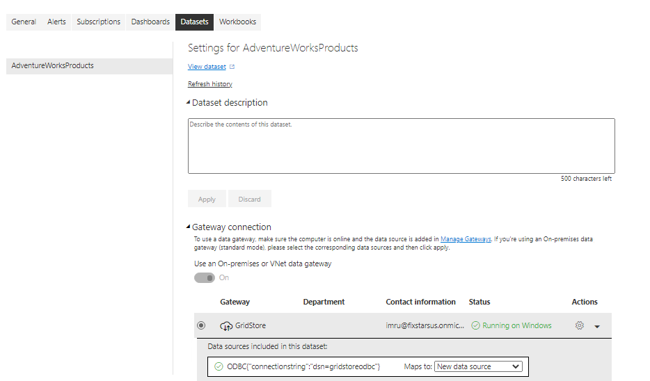Open the Alerts tab
Viewport: 650px width, 381px height.
click(x=56, y=22)
